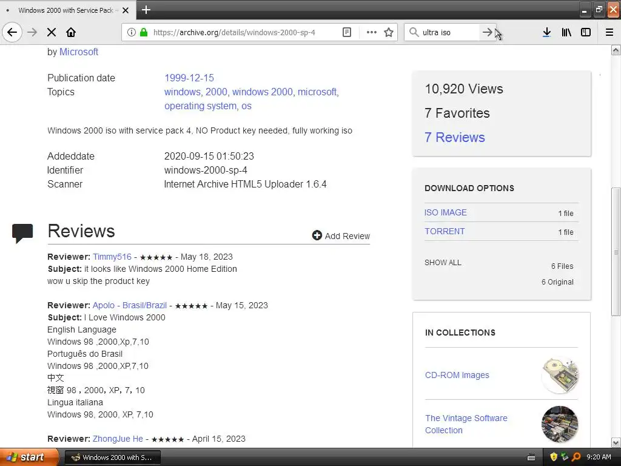Screen dimensions: 621x466
Task: Open The Vintage Software Collection link
Action: 466,424
